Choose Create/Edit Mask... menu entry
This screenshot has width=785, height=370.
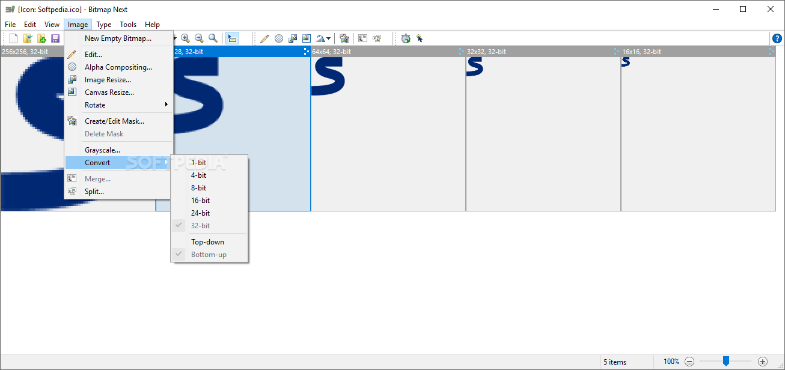(119, 121)
